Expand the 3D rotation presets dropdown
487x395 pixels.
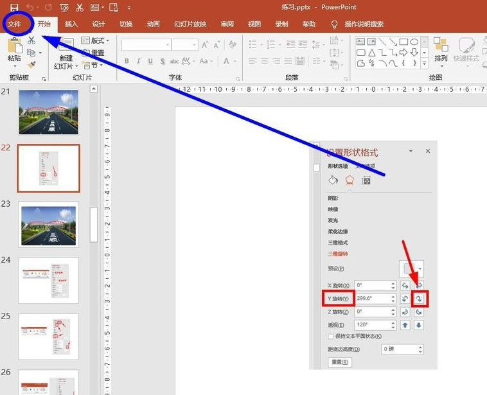point(420,268)
